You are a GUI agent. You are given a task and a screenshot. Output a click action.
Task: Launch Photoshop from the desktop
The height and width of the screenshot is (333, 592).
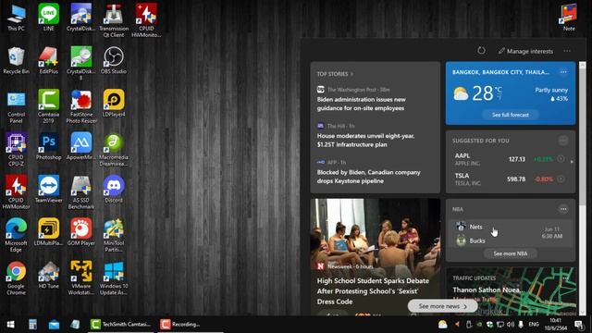point(49,146)
